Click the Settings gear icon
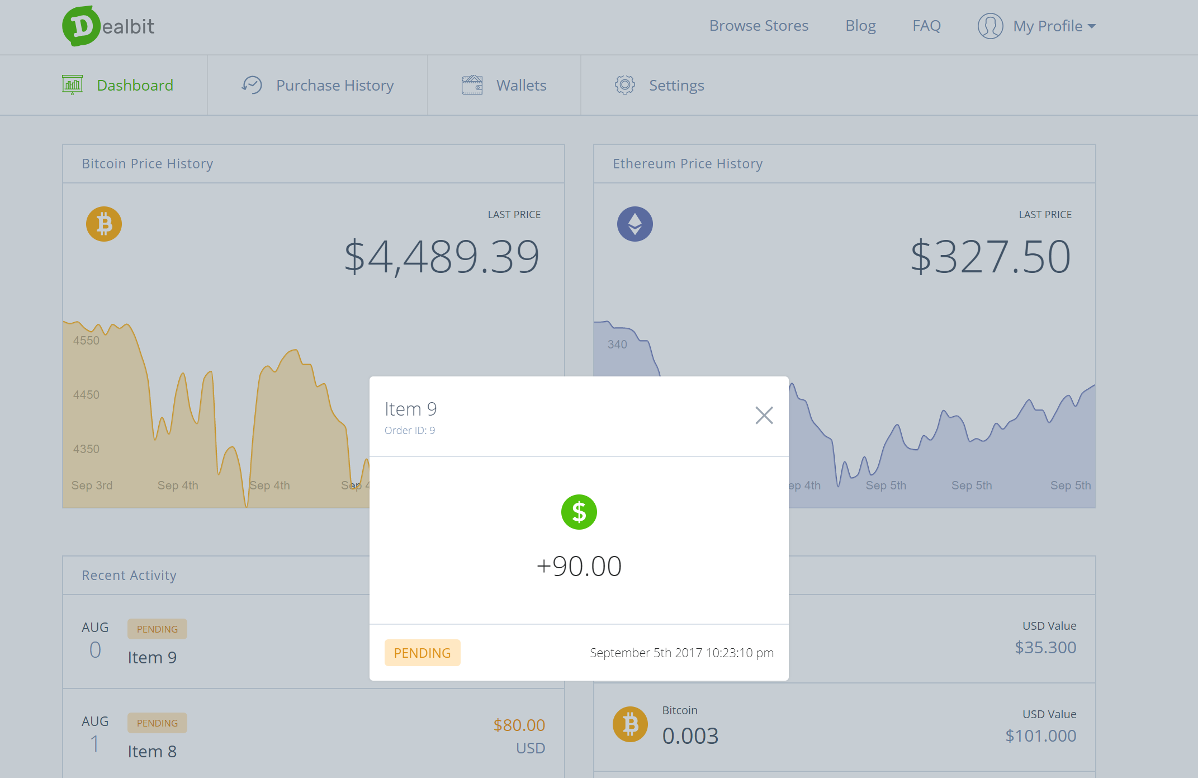The image size is (1198, 778). click(624, 85)
